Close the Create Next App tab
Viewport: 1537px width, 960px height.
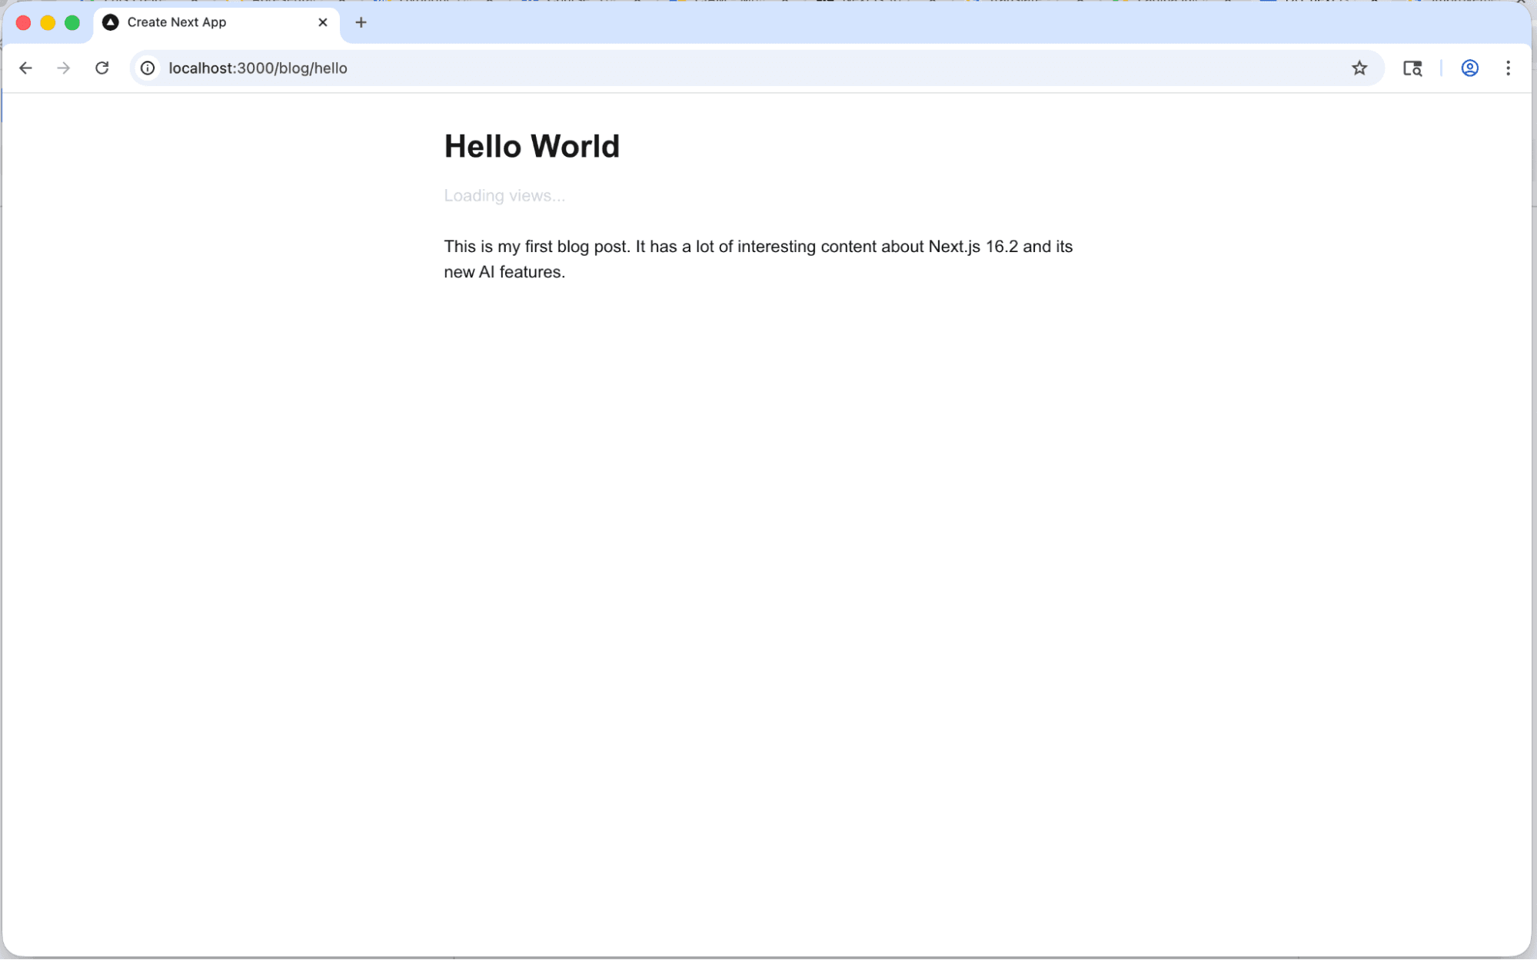(323, 22)
